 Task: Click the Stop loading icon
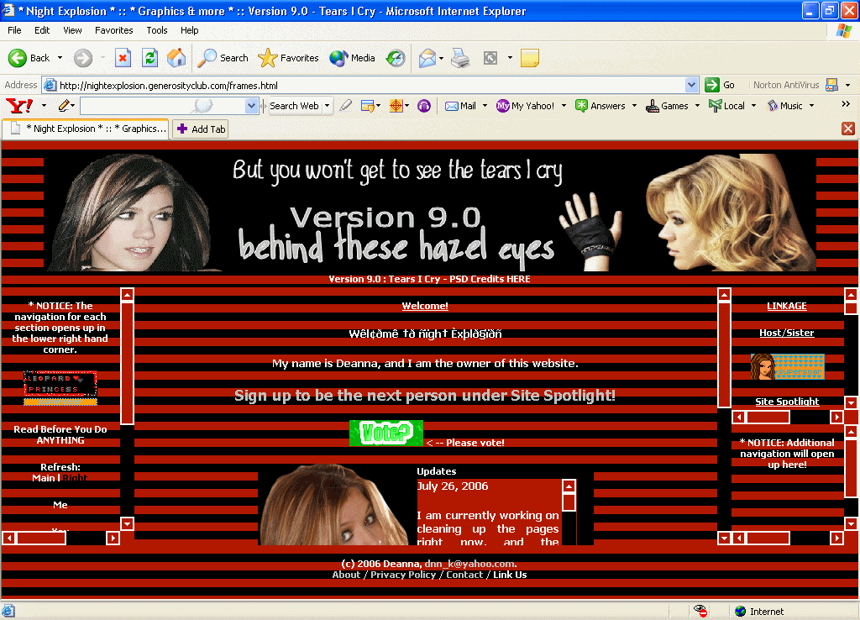pos(123,58)
